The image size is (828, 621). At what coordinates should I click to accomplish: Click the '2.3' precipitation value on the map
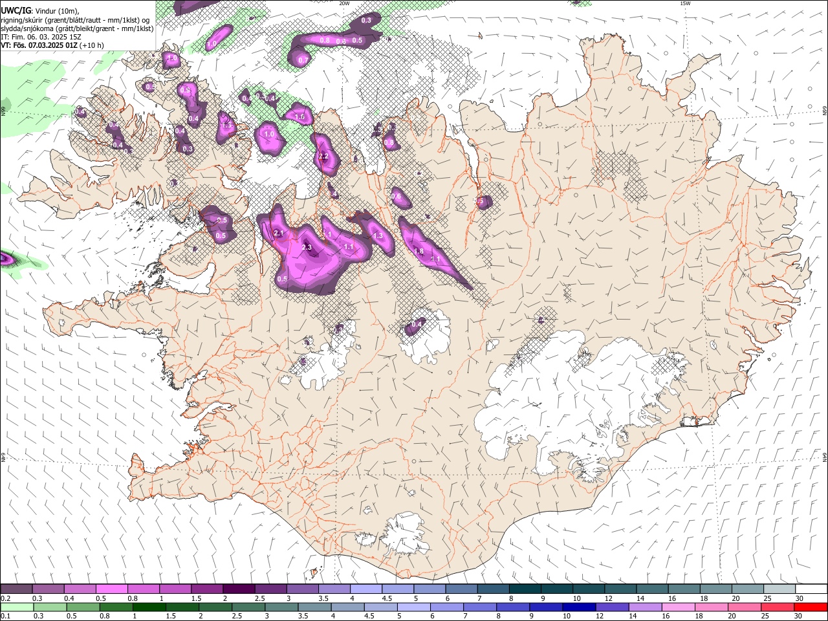point(307,247)
